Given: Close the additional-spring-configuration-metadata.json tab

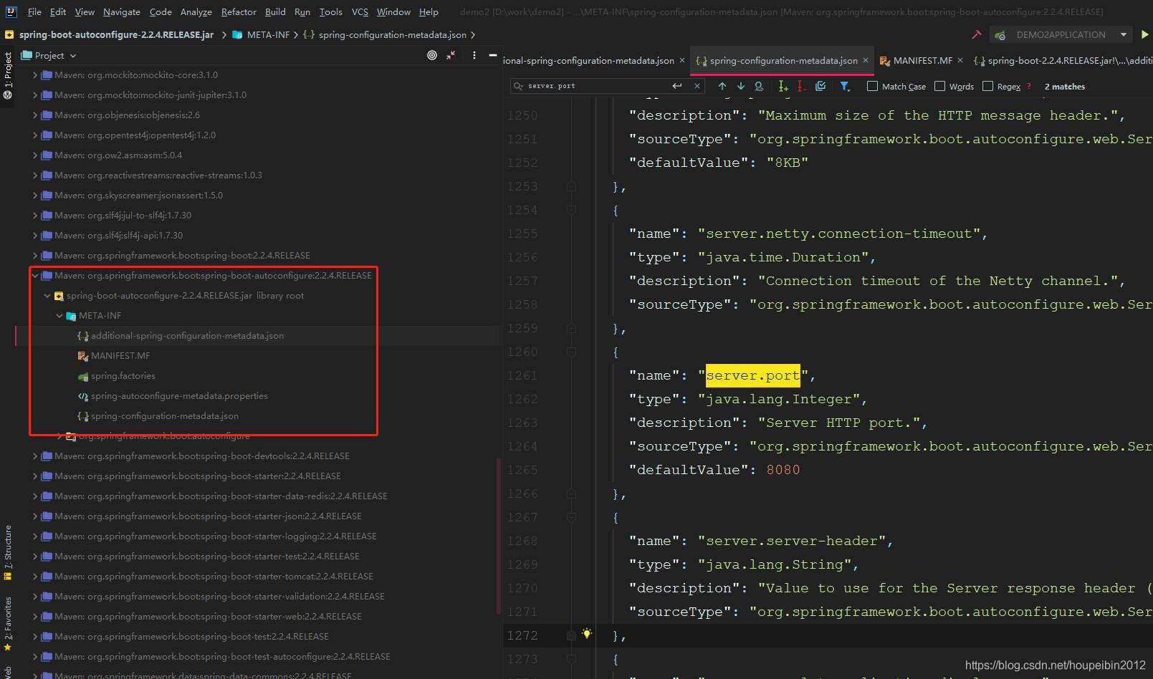Looking at the screenshot, I should coord(682,61).
